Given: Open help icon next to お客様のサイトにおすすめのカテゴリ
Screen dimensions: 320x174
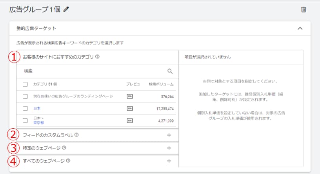Looking at the screenshot, I should coord(97,57).
